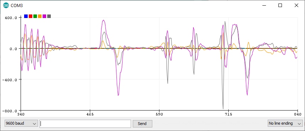
Task: Click the Send button
Action: click(142, 124)
